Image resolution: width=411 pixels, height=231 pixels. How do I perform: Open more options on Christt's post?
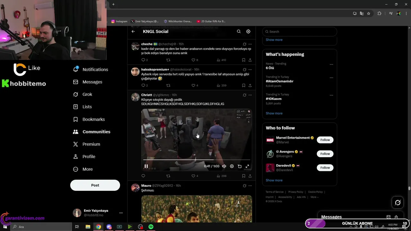pyautogui.click(x=250, y=95)
